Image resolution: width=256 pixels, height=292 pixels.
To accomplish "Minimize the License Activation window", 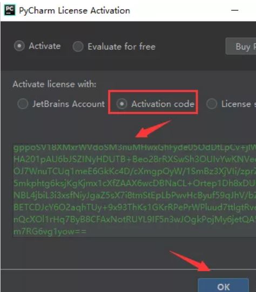I will tap(234, 10).
